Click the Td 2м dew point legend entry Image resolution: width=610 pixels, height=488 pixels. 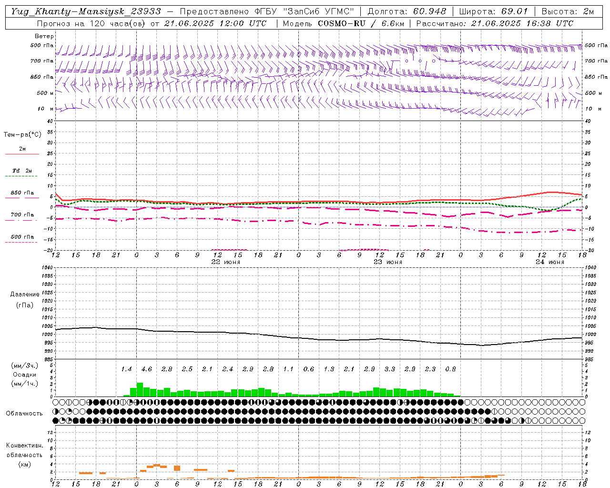pyautogui.click(x=22, y=171)
